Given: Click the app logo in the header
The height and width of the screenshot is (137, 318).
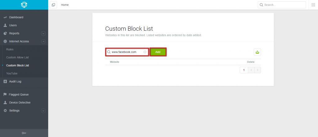Looking at the screenshot, I should (x=24, y=5).
